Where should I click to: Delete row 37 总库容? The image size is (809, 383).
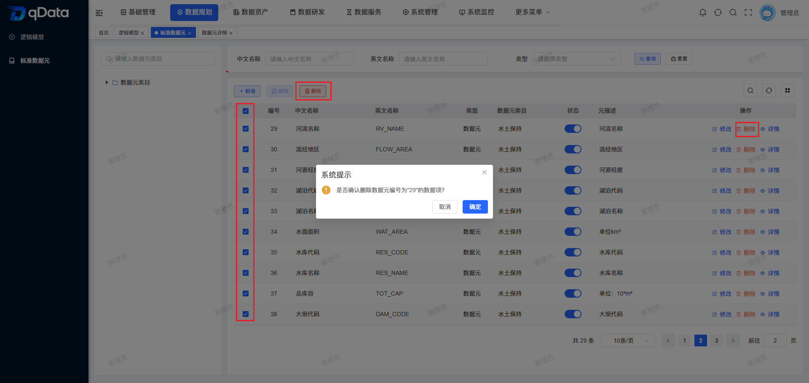coord(746,294)
